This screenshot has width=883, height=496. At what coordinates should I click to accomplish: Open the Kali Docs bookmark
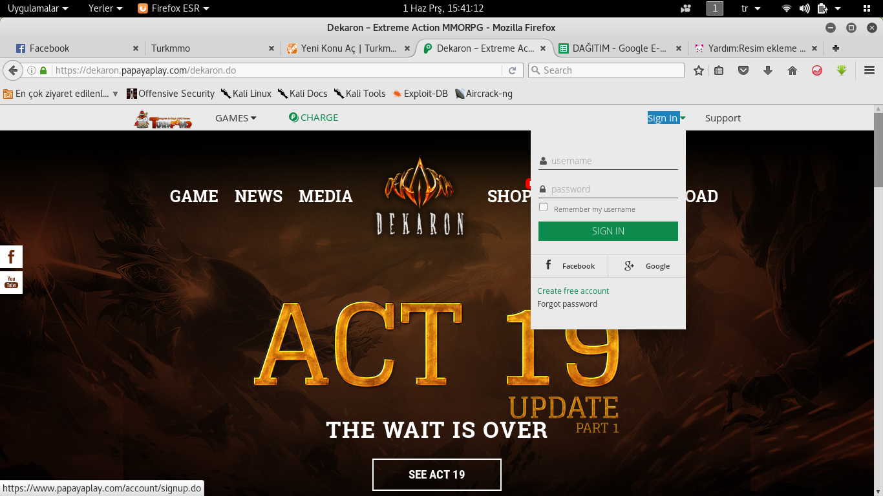click(303, 94)
